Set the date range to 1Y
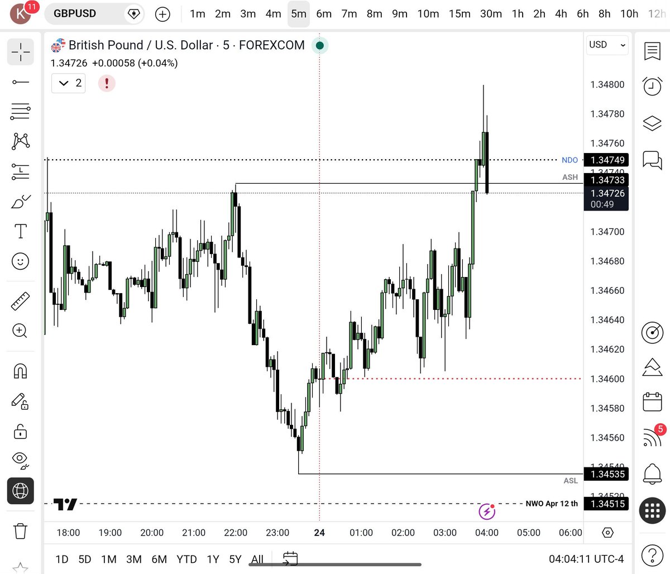This screenshot has height=574, width=670. coord(213,559)
